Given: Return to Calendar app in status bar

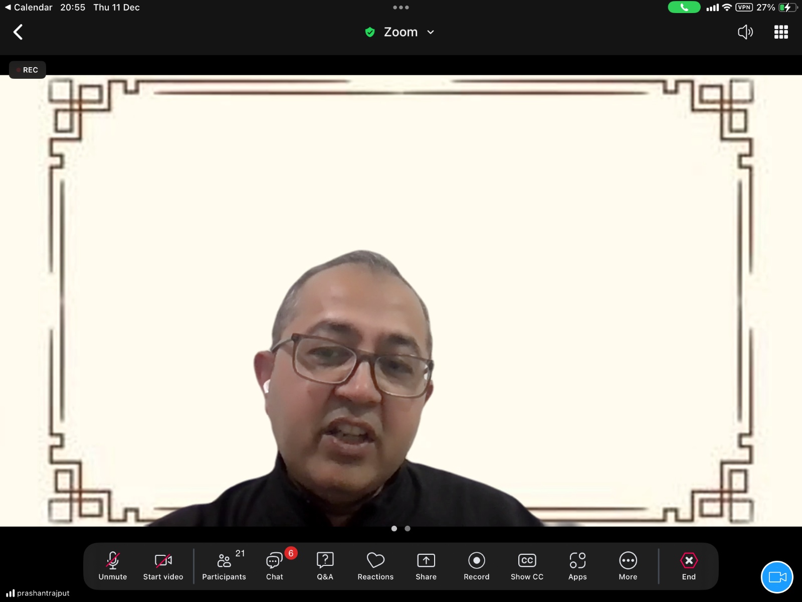Looking at the screenshot, I should click(x=28, y=8).
